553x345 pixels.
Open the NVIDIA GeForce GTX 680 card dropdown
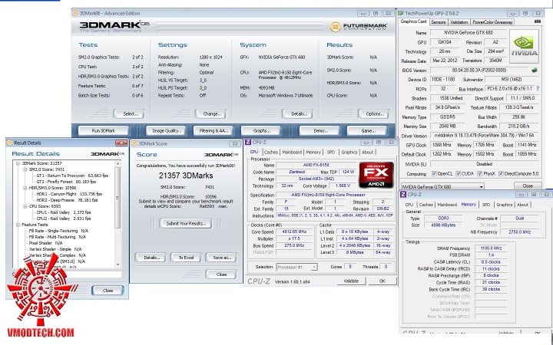coord(481,186)
